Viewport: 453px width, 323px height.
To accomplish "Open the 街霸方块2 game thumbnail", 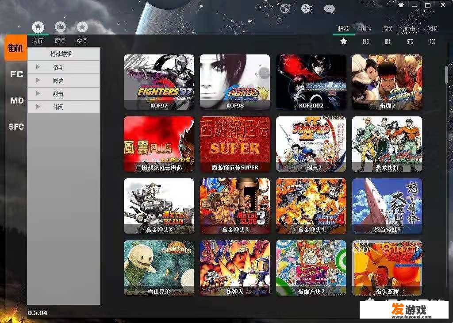I will (311, 268).
